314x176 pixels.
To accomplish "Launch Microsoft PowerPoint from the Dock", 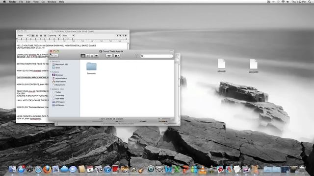I will pos(185,170).
